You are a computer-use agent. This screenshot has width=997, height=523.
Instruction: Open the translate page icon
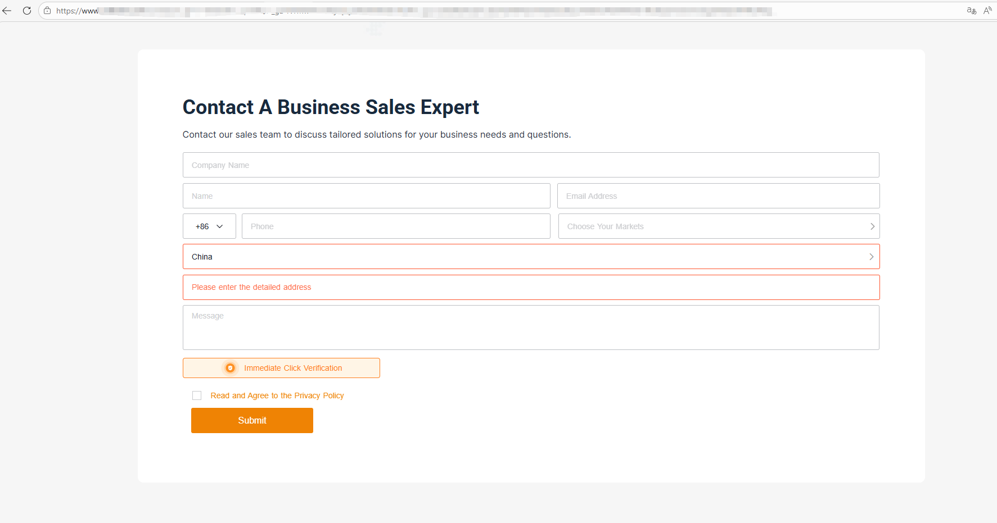click(971, 11)
